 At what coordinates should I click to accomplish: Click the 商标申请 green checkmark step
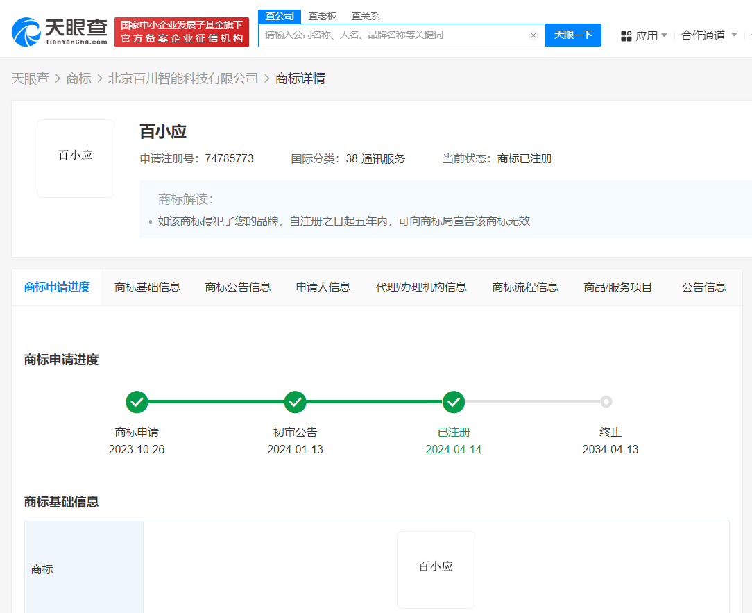point(137,402)
